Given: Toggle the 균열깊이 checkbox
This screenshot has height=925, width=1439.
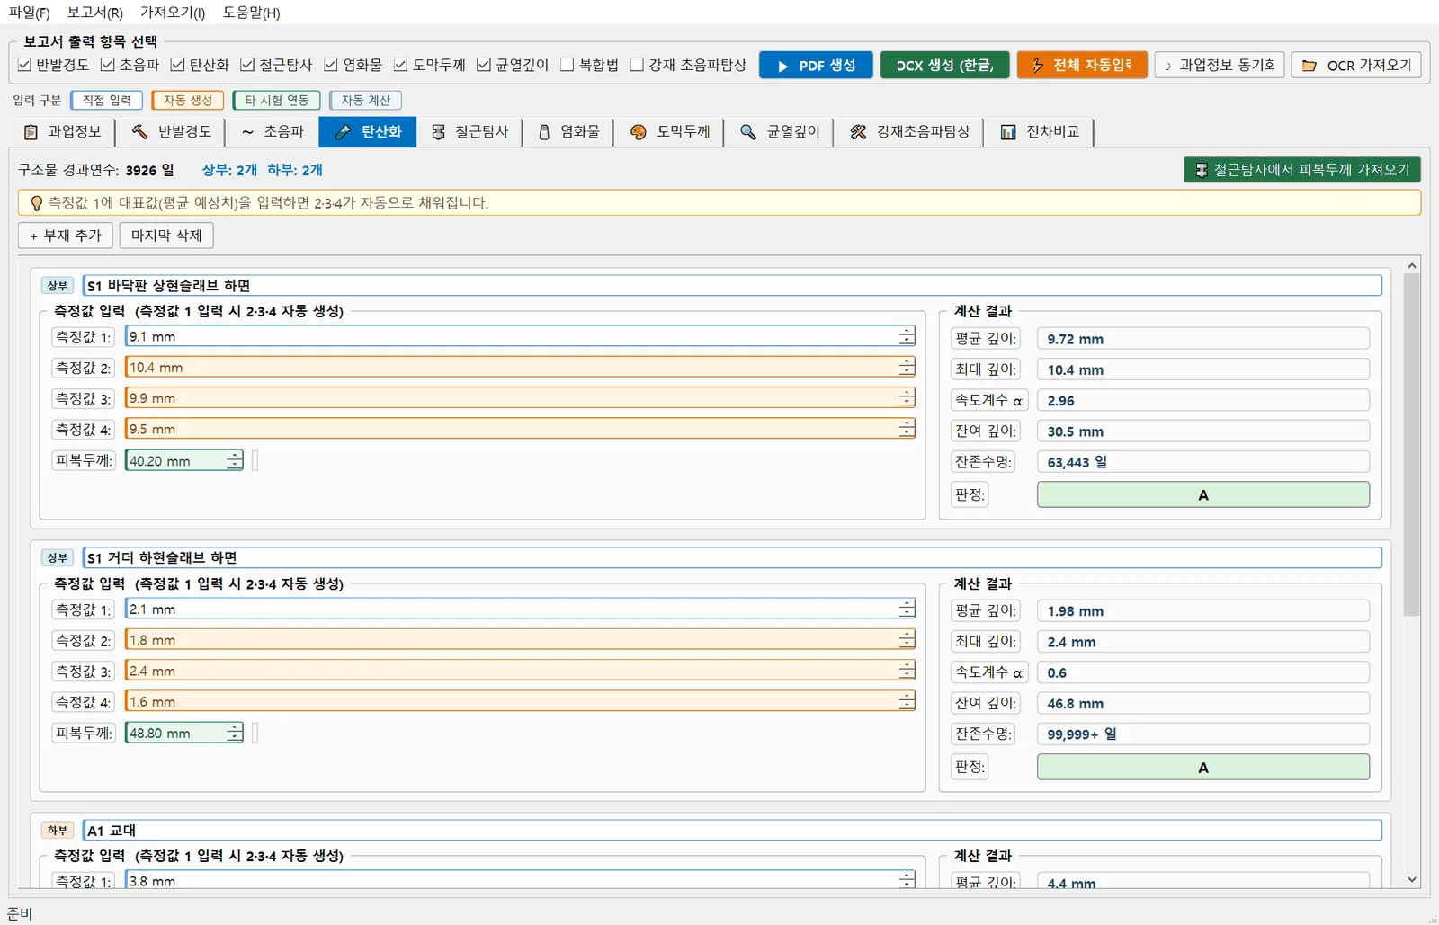Looking at the screenshot, I should pos(484,65).
